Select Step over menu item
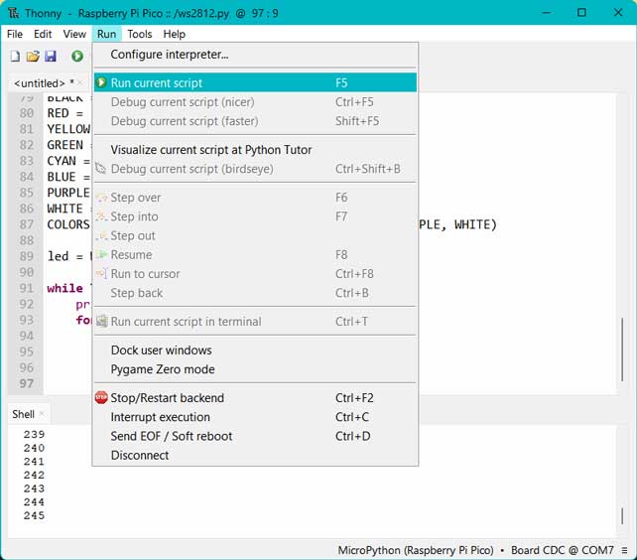This screenshot has width=637, height=560. pyautogui.click(x=255, y=198)
